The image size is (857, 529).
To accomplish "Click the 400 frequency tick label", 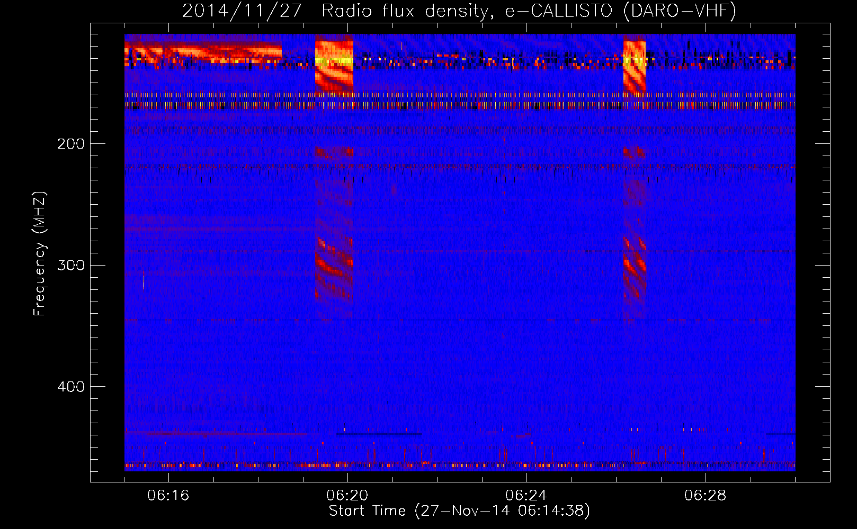I will coord(71,387).
